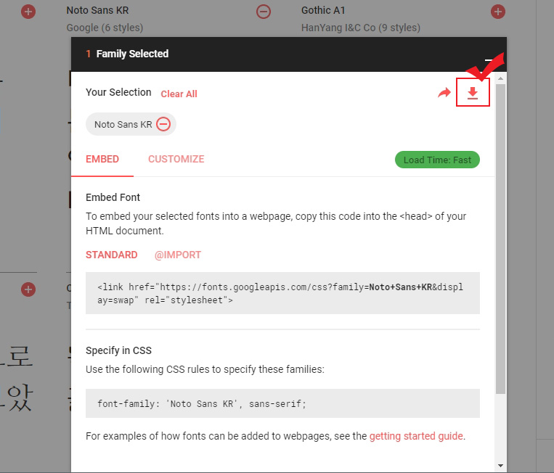The image size is (554, 473).
Task: Click the Load Time: Fast badge
Action: pos(437,160)
